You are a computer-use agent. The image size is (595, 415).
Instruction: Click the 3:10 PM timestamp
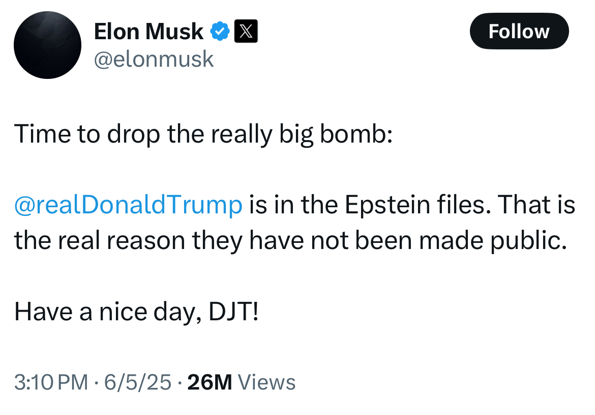(51, 382)
